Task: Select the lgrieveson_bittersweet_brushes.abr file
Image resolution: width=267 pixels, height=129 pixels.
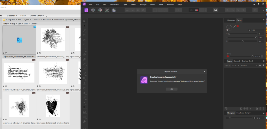Action: (x=19, y=42)
